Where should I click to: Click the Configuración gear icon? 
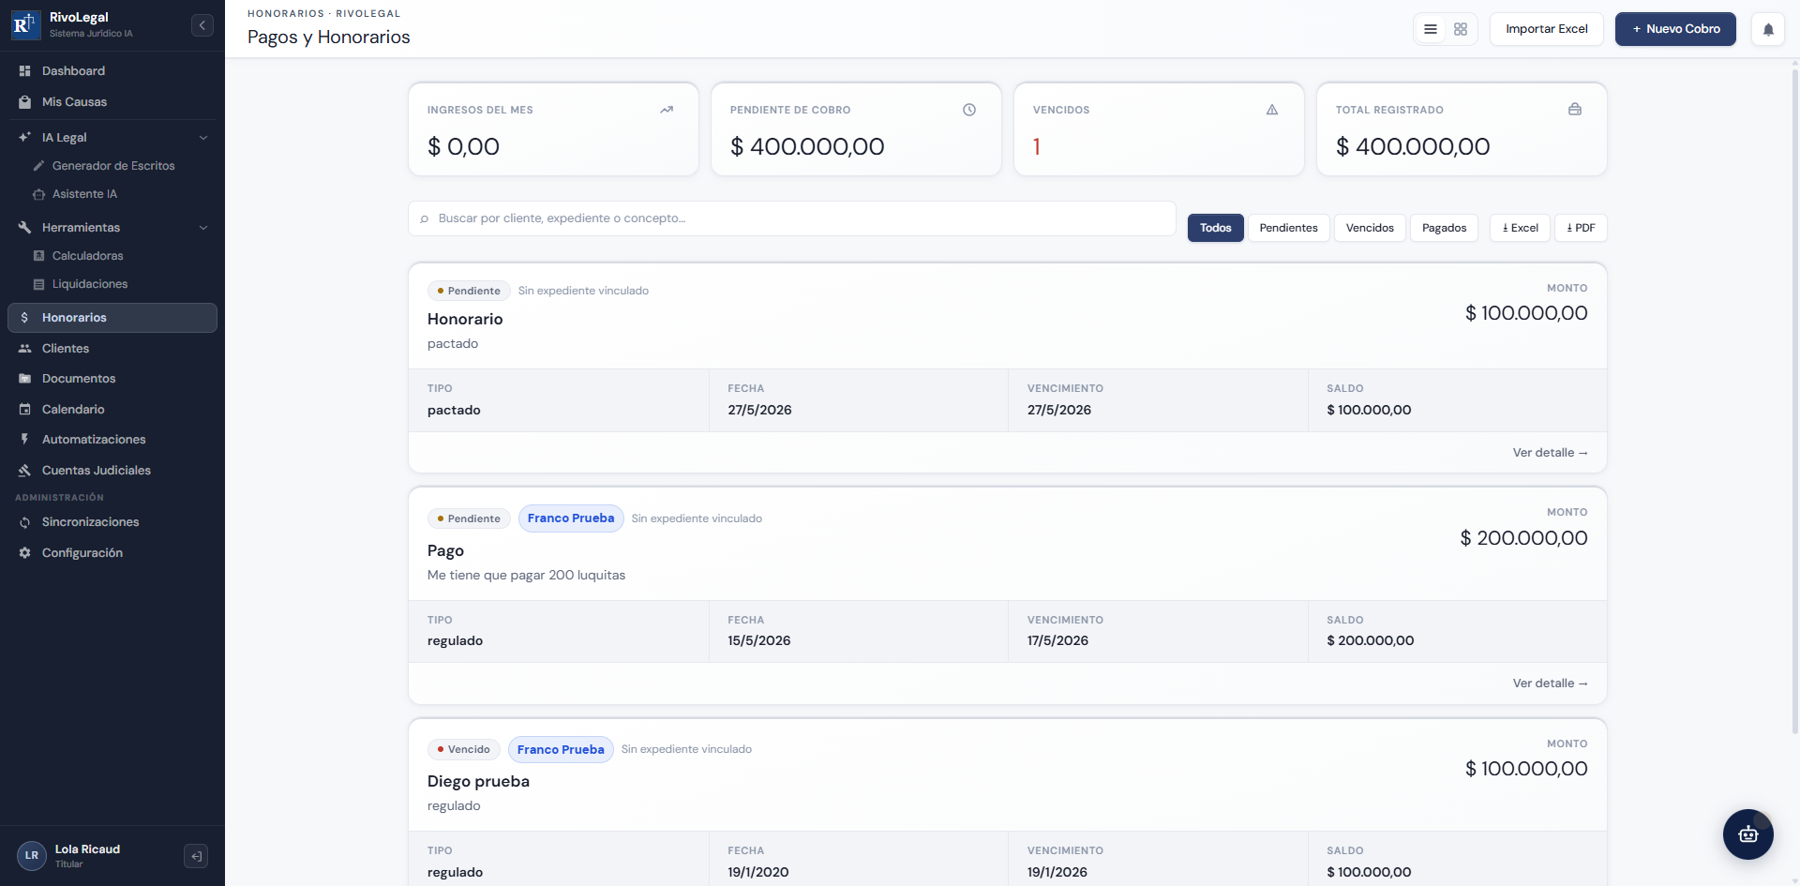click(25, 553)
